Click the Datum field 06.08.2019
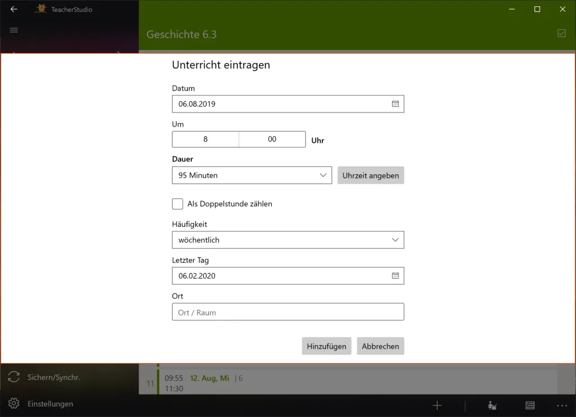The image size is (576, 417). click(x=288, y=104)
